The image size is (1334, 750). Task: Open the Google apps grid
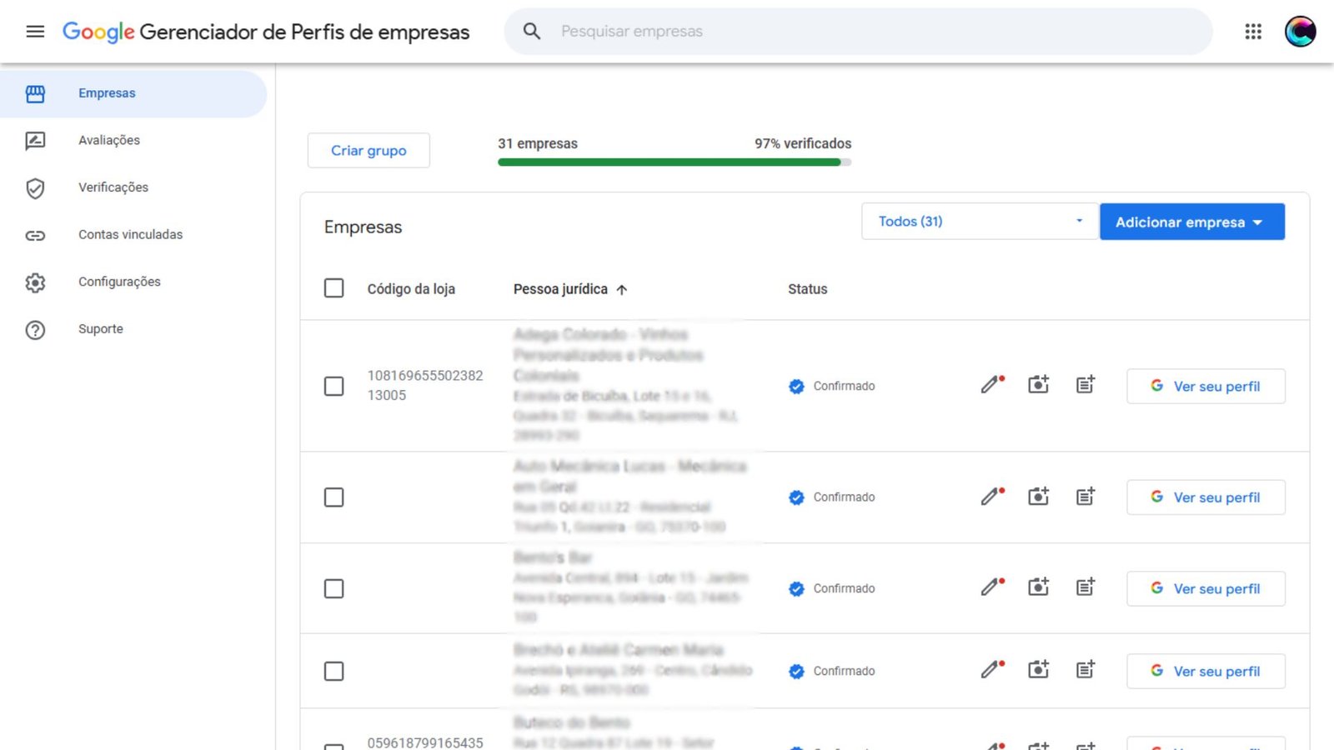(x=1253, y=32)
